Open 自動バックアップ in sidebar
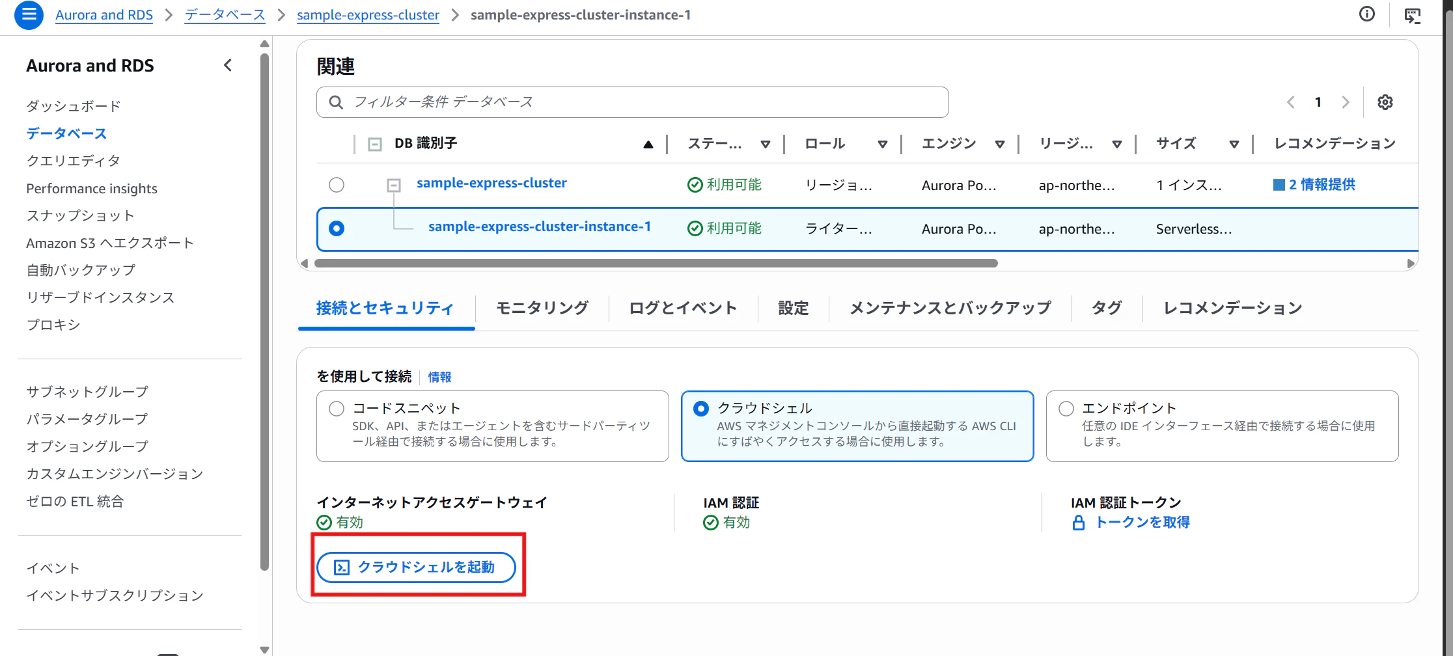 click(81, 270)
